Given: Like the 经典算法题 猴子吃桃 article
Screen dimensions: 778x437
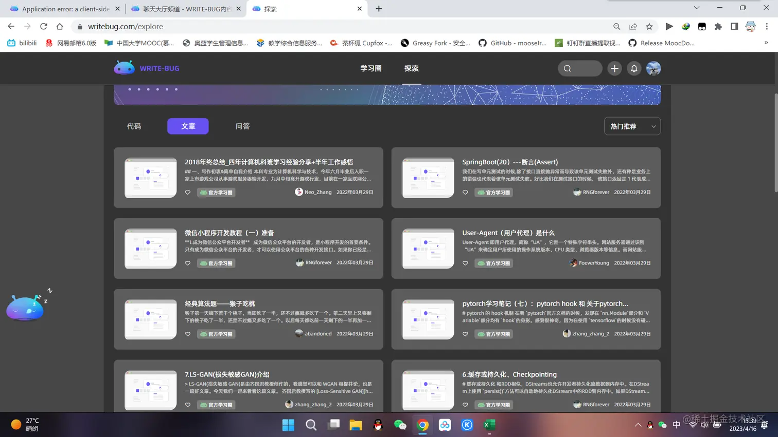Looking at the screenshot, I should coord(188,334).
